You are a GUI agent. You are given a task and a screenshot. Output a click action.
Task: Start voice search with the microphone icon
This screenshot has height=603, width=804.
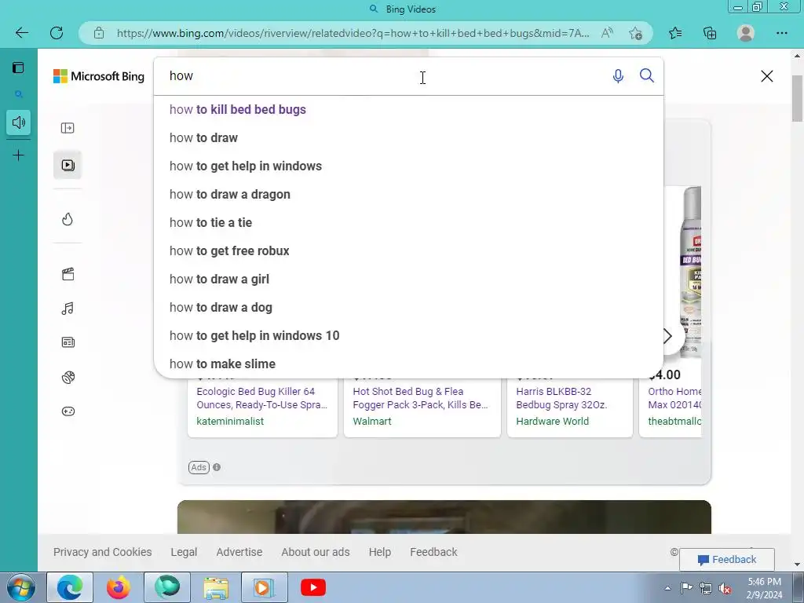[x=619, y=76]
